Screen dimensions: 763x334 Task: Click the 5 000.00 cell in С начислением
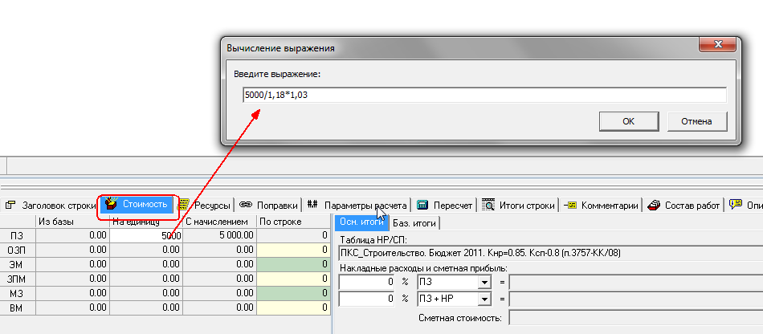click(219, 235)
